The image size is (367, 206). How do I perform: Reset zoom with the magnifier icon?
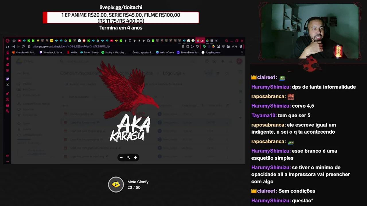click(x=128, y=157)
